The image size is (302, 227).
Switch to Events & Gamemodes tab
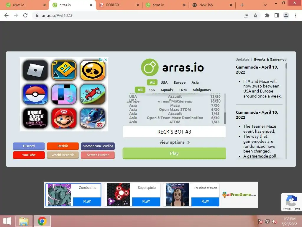coord(270,59)
